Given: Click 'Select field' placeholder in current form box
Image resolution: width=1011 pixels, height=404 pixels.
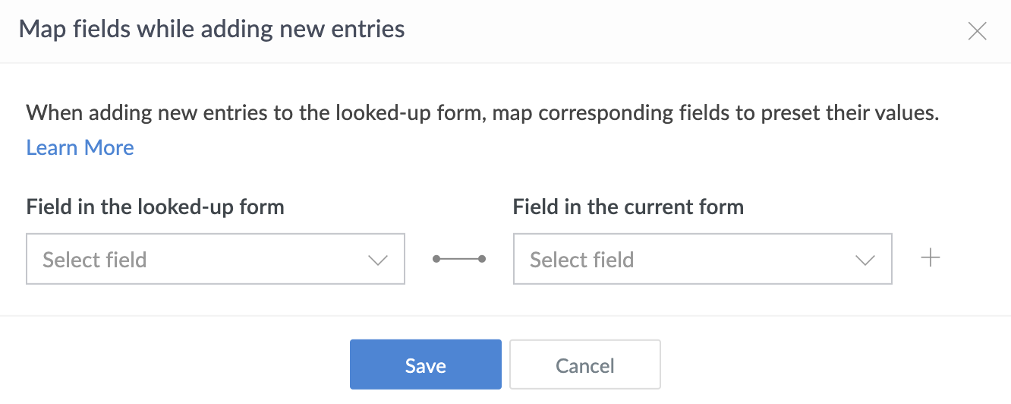Looking at the screenshot, I should tap(581, 260).
